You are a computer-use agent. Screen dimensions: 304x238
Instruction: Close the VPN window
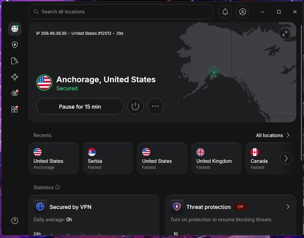295,12
